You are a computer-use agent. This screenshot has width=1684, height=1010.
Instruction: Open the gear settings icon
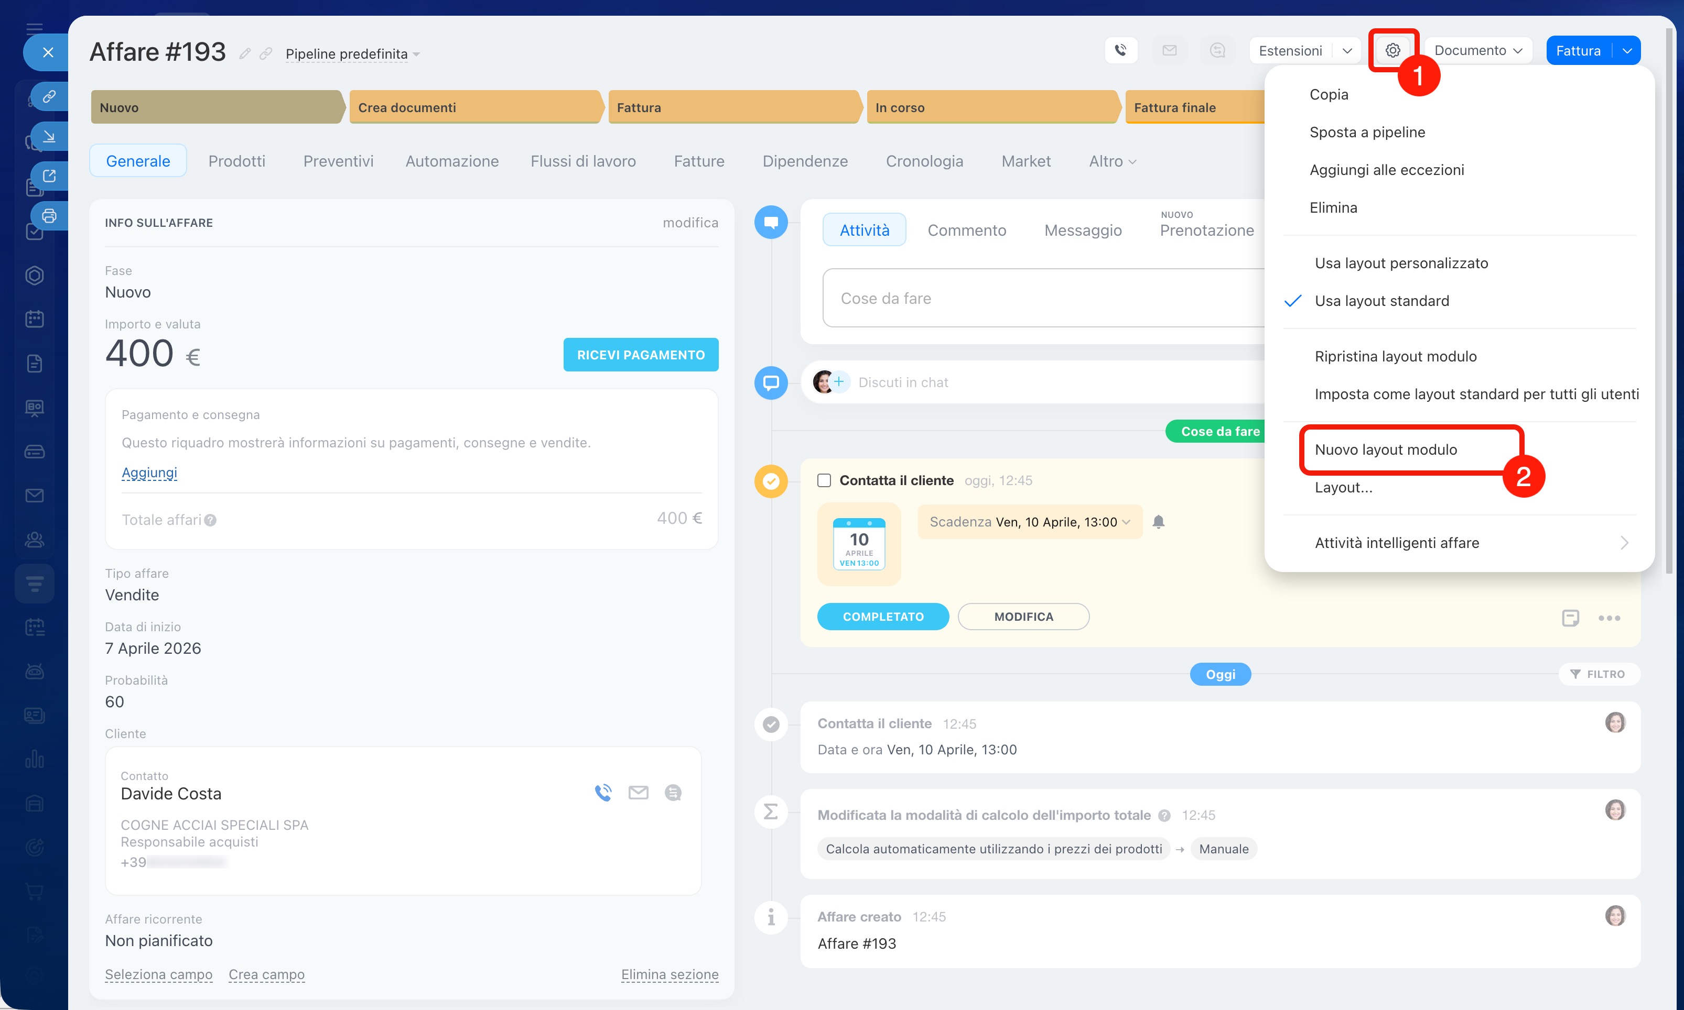coord(1392,50)
